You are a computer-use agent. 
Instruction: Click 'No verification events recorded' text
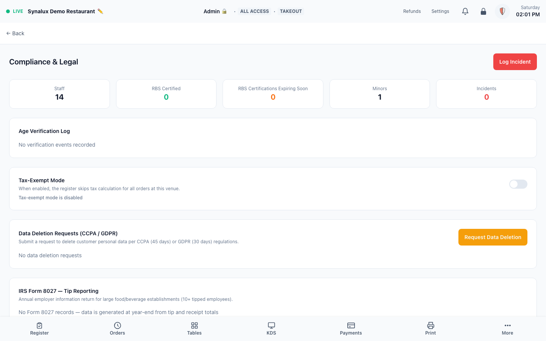[57, 145]
